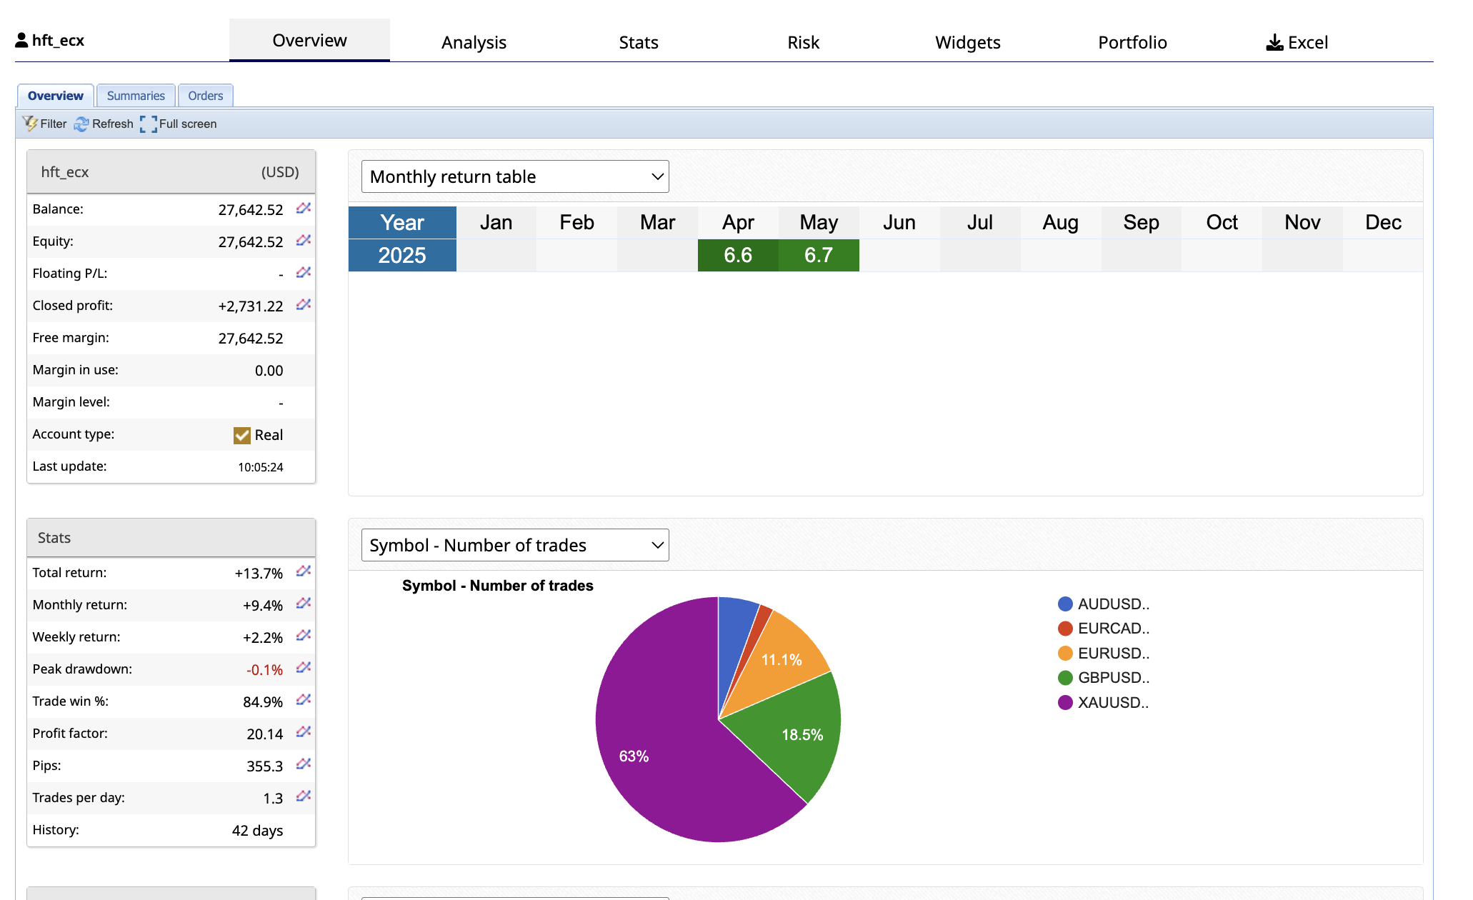
Task: Open the Orders sub-tab
Action: click(205, 96)
